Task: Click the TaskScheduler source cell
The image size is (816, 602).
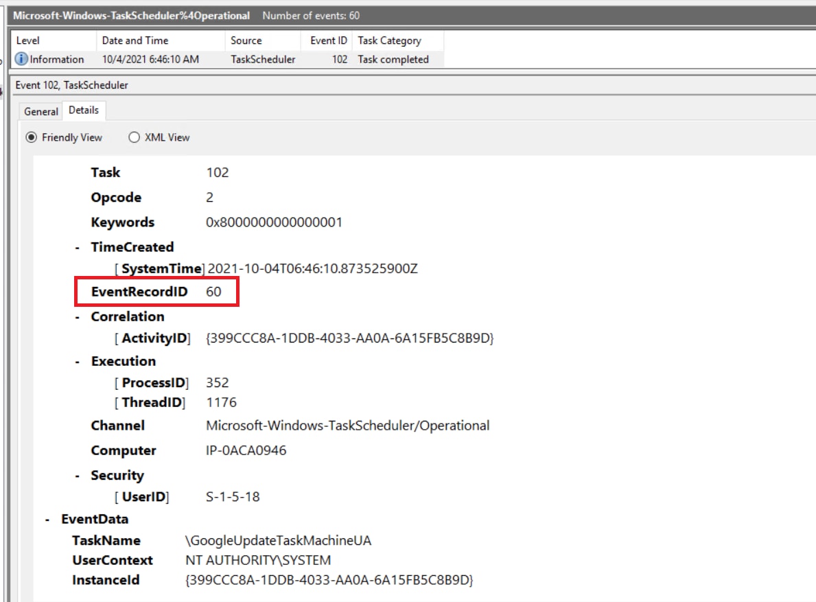Action: (x=263, y=59)
